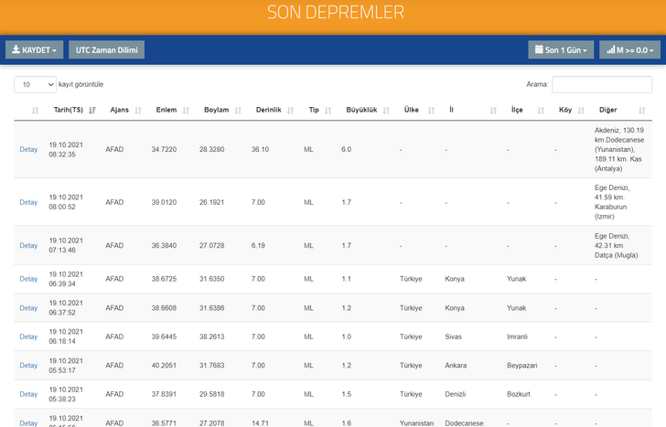Image resolution: width=666 pixels, height=427 pixels.
Task: Click the SON DEPREMLER page title
Action: tap(336, 12)
